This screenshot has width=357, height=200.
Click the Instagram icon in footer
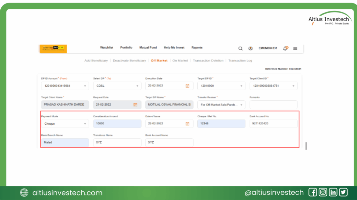click(323, 192)
